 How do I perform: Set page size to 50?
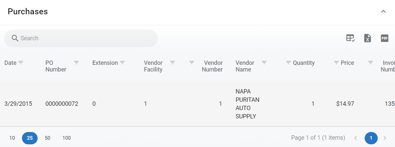[48, 138]
